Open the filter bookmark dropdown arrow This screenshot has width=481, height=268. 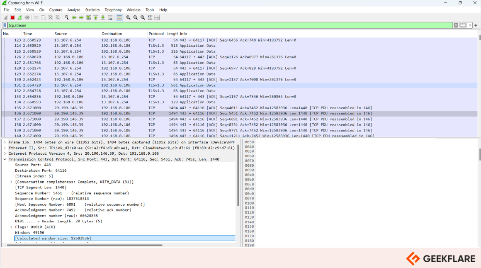(x=470, y=25)
